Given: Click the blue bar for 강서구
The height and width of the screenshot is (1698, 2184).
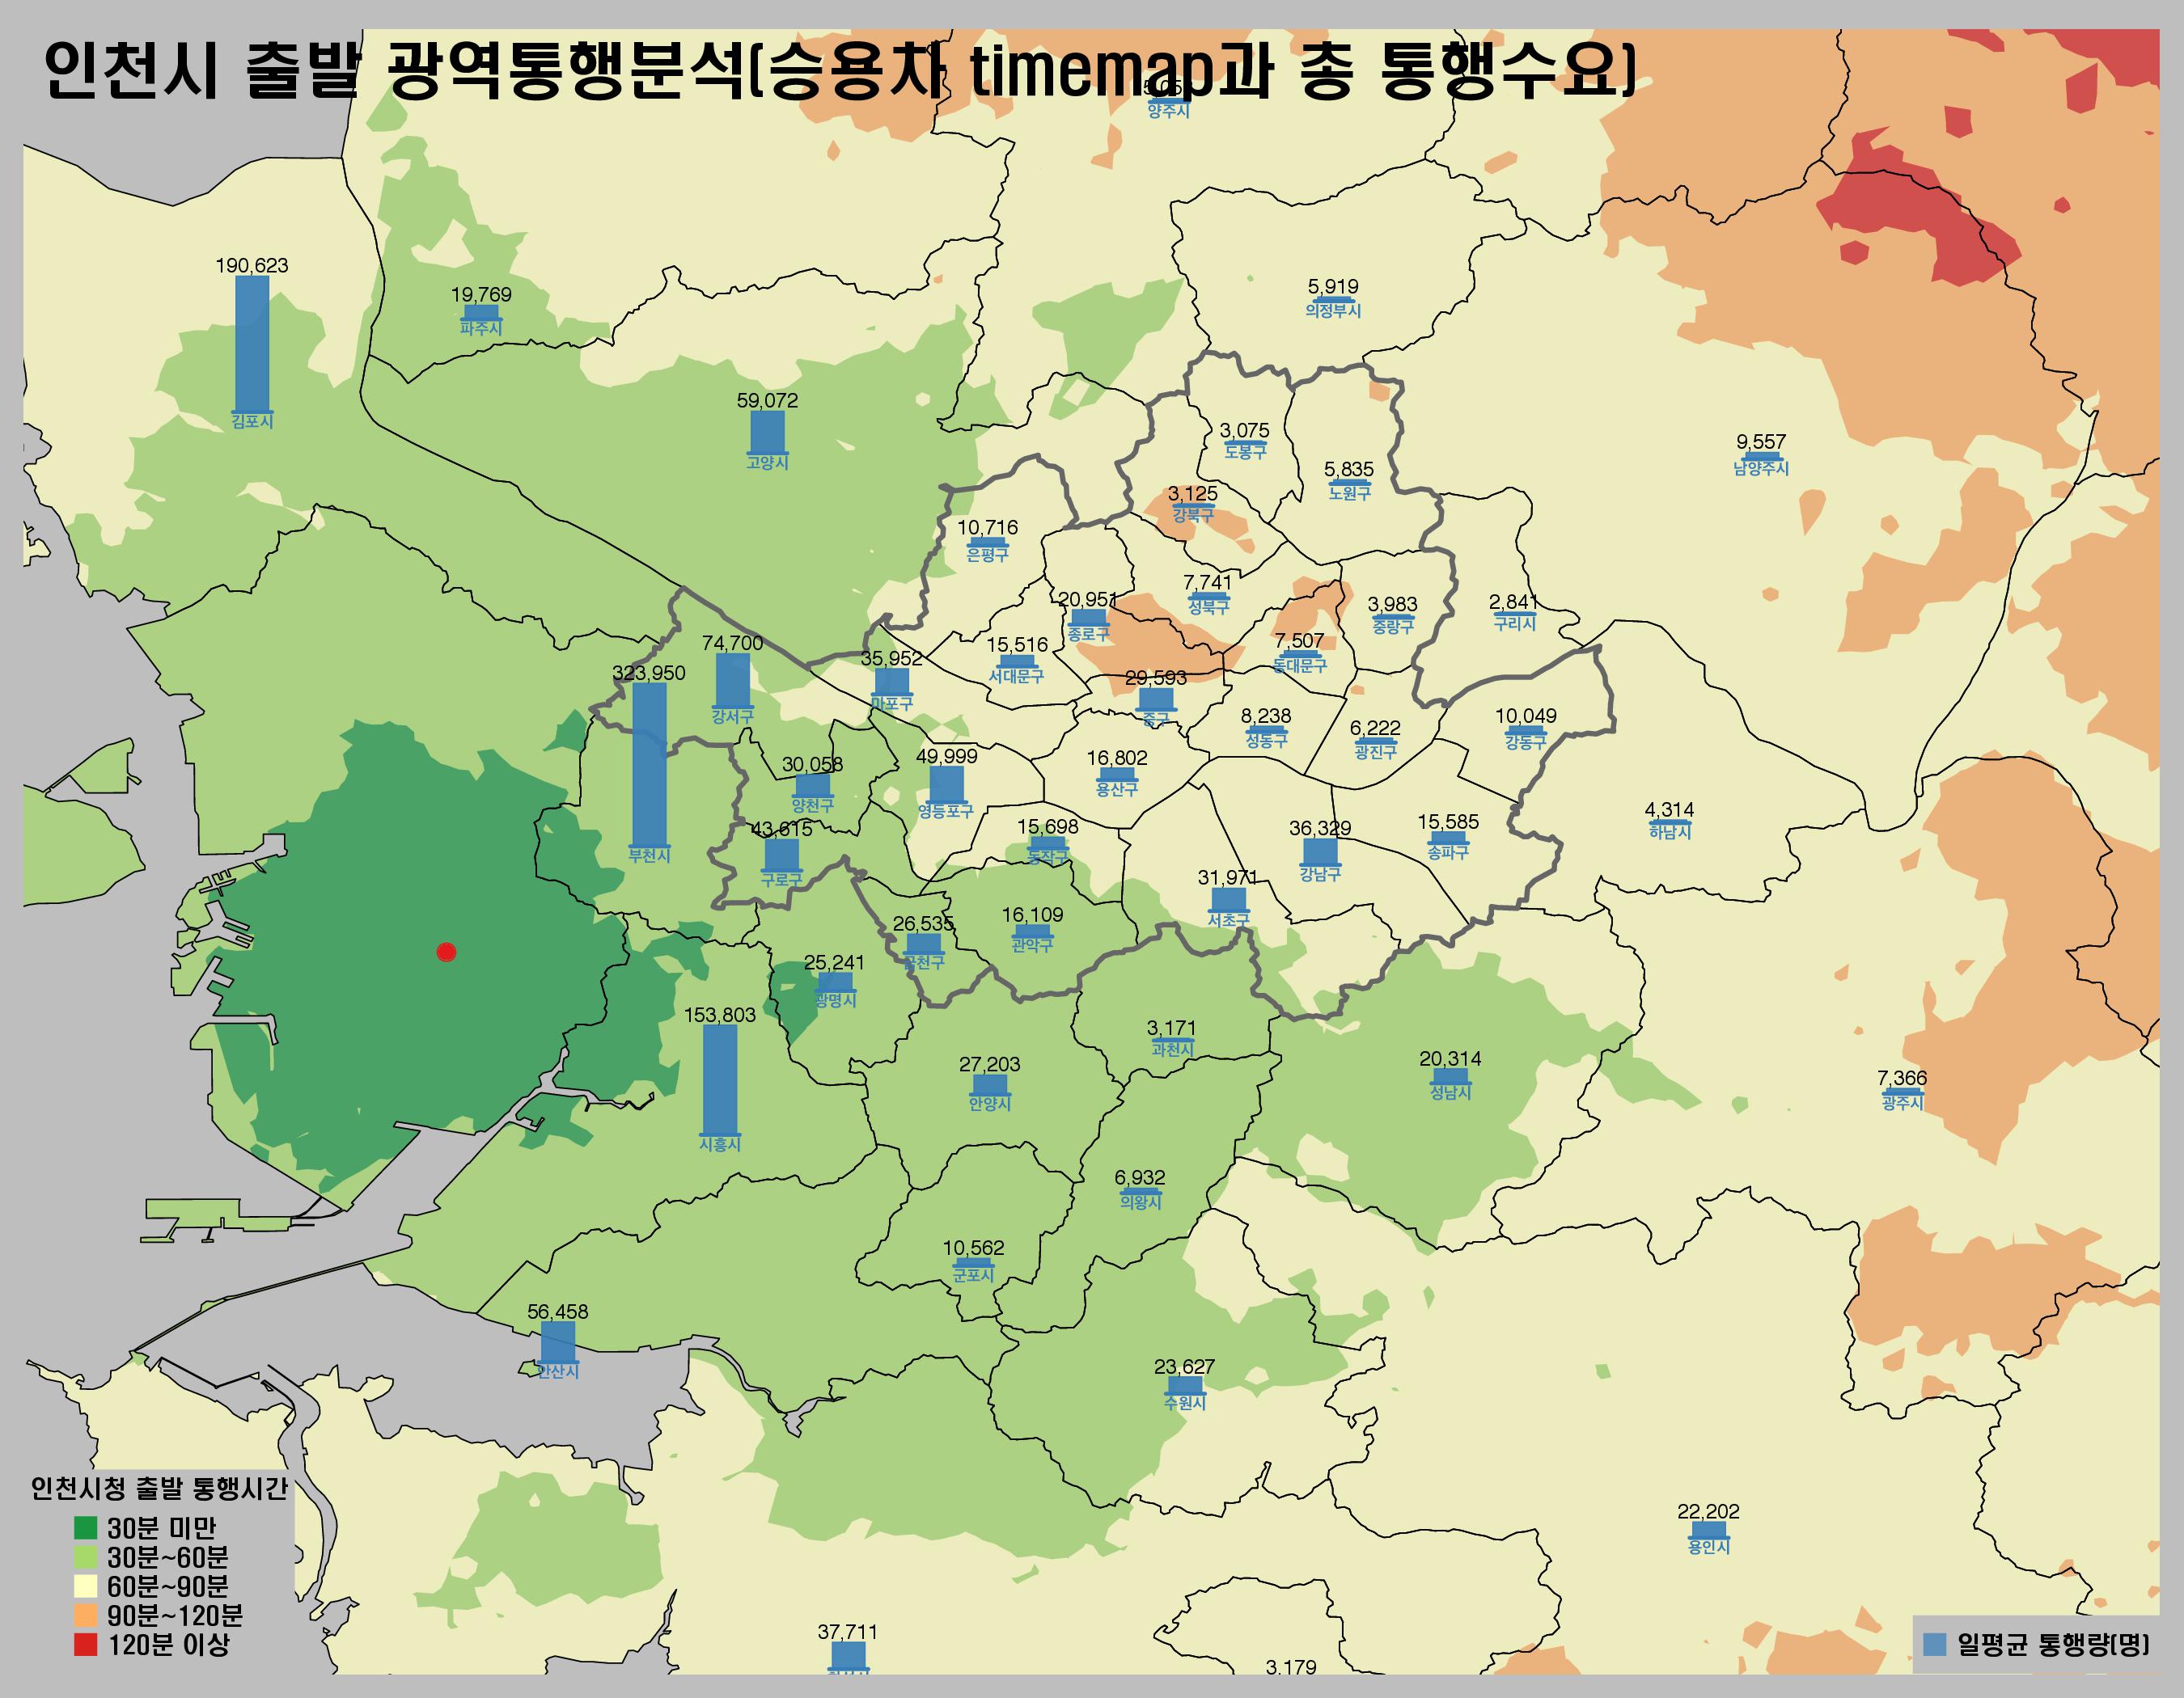Looking at the screenshot, I should pyautogui.click(x=732, y=679).
